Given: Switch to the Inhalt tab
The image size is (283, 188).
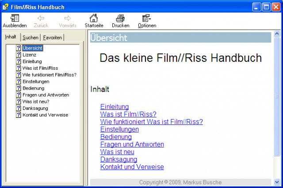Looking at the screenshot, I should coord(11,37).
